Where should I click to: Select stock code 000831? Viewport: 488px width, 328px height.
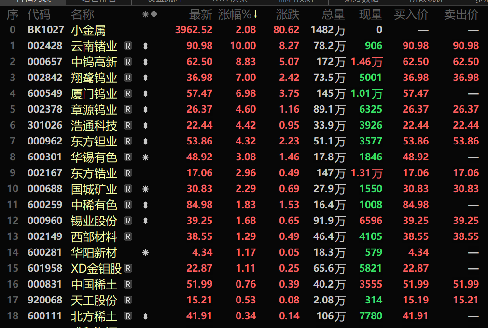click(x=45, y=284)
